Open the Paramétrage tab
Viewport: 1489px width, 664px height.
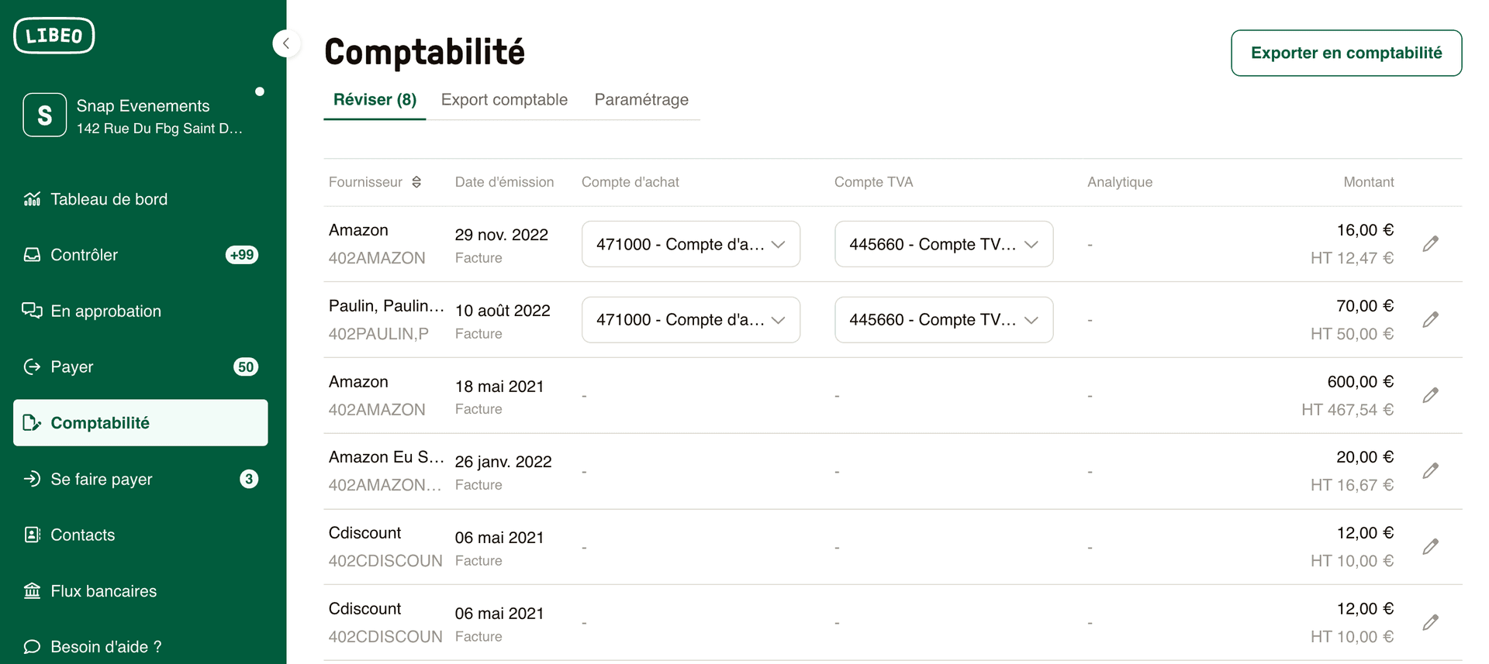pos(641,99)
